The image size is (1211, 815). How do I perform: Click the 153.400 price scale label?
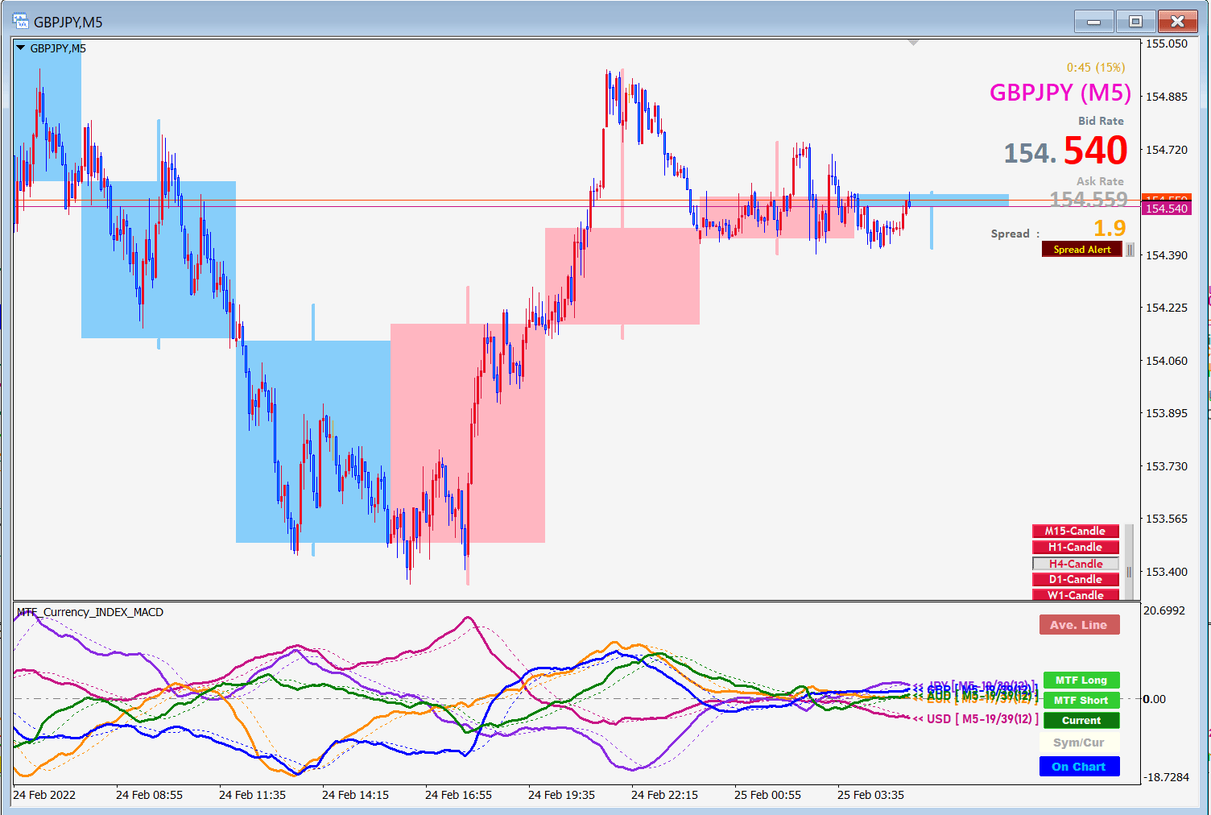click(x=1166, y=572)
